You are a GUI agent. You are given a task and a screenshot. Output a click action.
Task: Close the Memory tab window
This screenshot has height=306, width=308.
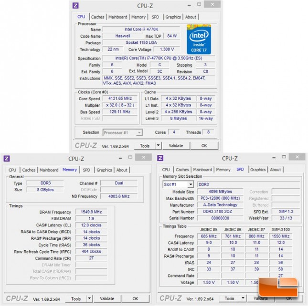[144, 157]
